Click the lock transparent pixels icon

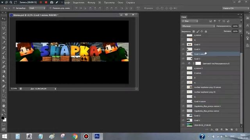(194, 31)
